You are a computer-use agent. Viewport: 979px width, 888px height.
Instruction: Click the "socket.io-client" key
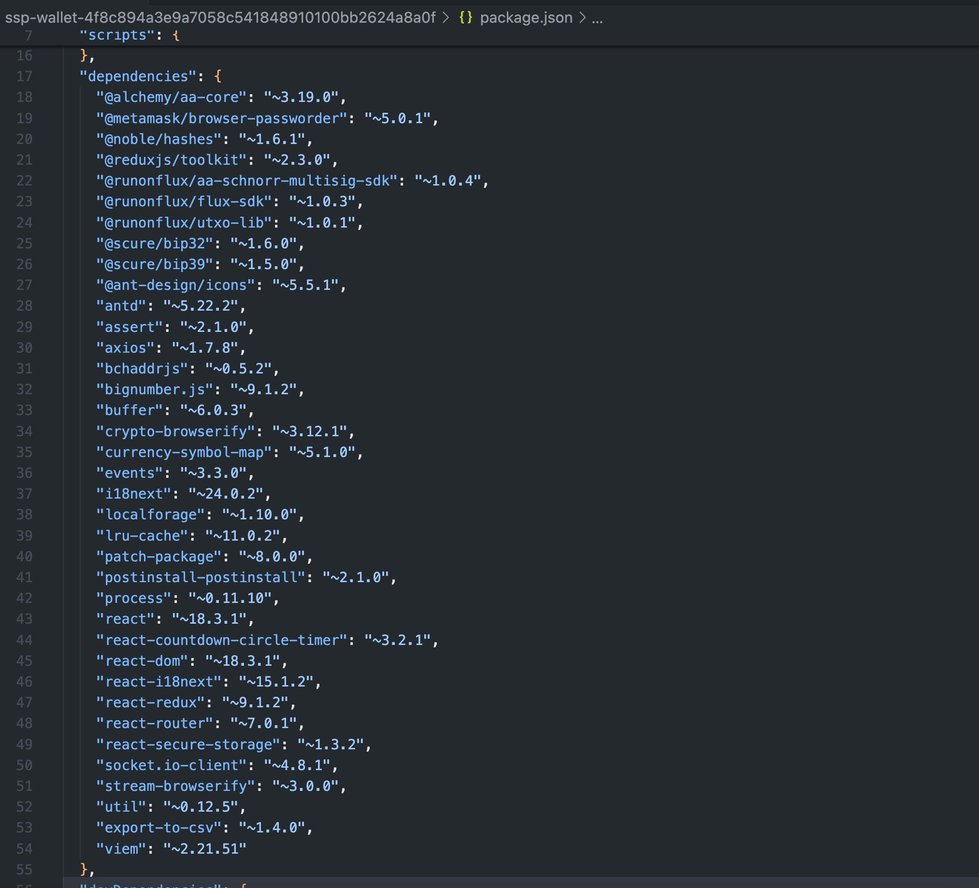click(x=172, y=765)
